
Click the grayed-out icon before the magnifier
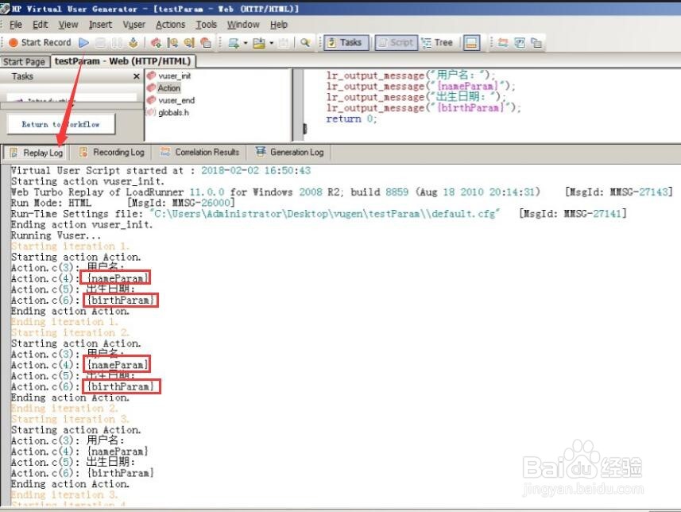pos(284,43)
